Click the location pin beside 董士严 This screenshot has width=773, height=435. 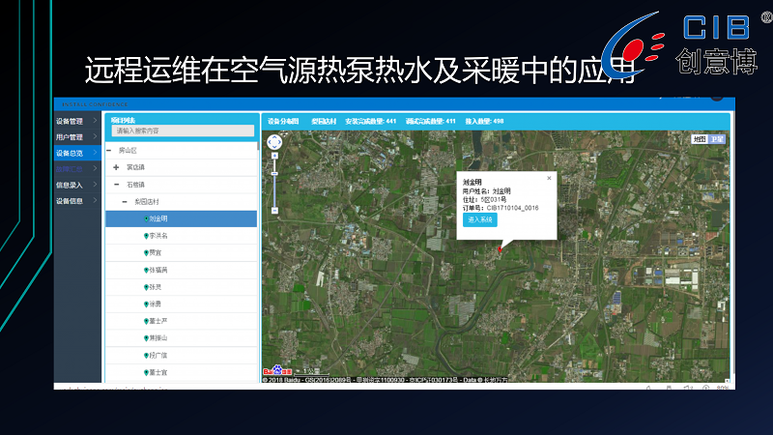pyautogui.click(x=146, y=321)
